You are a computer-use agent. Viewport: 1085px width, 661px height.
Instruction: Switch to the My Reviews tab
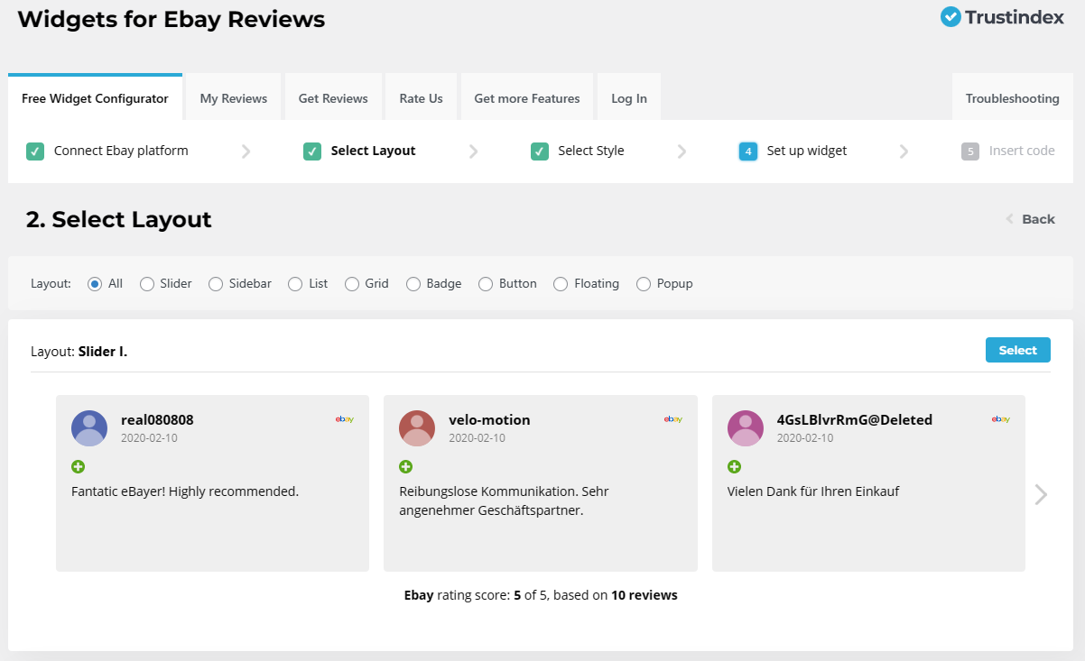click(232, 96)
